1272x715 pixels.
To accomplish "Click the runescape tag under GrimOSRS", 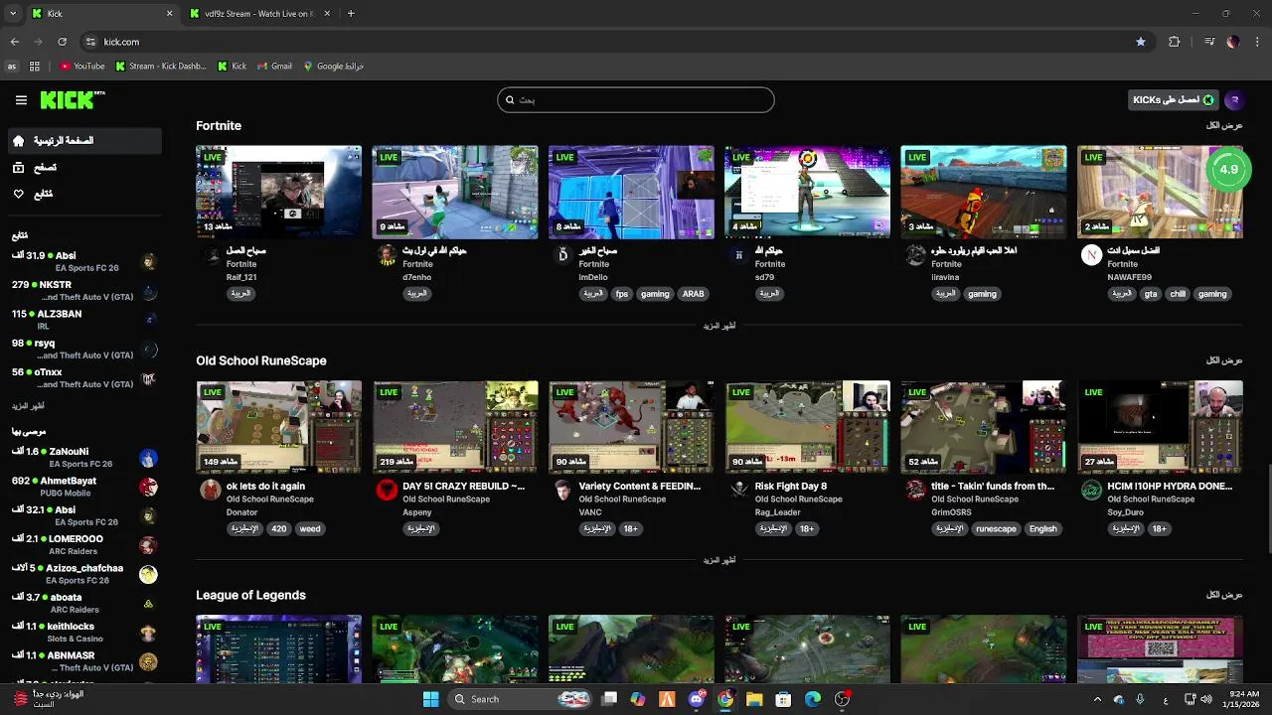I will click(996, 529).
